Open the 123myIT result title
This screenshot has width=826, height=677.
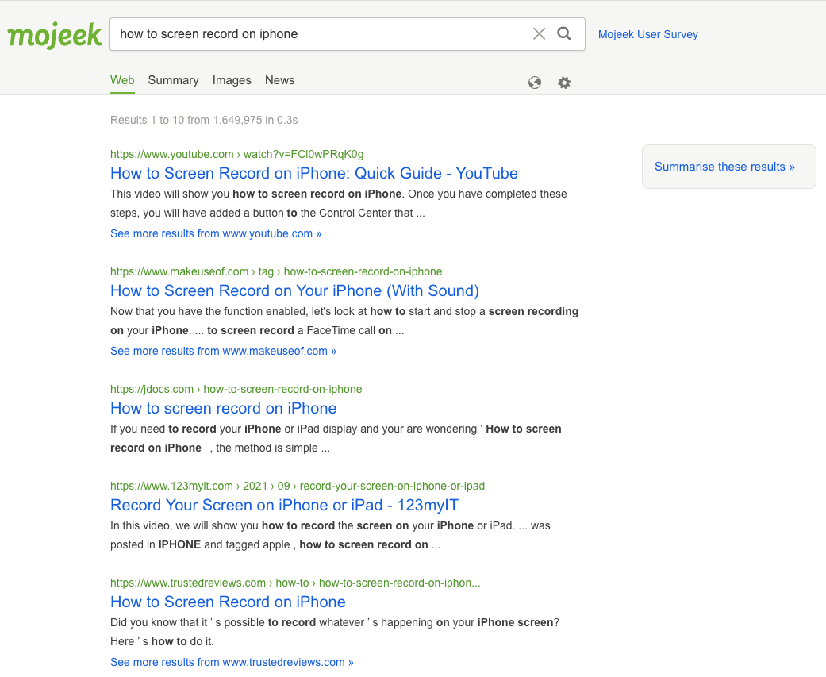click(x=285, y=506)
